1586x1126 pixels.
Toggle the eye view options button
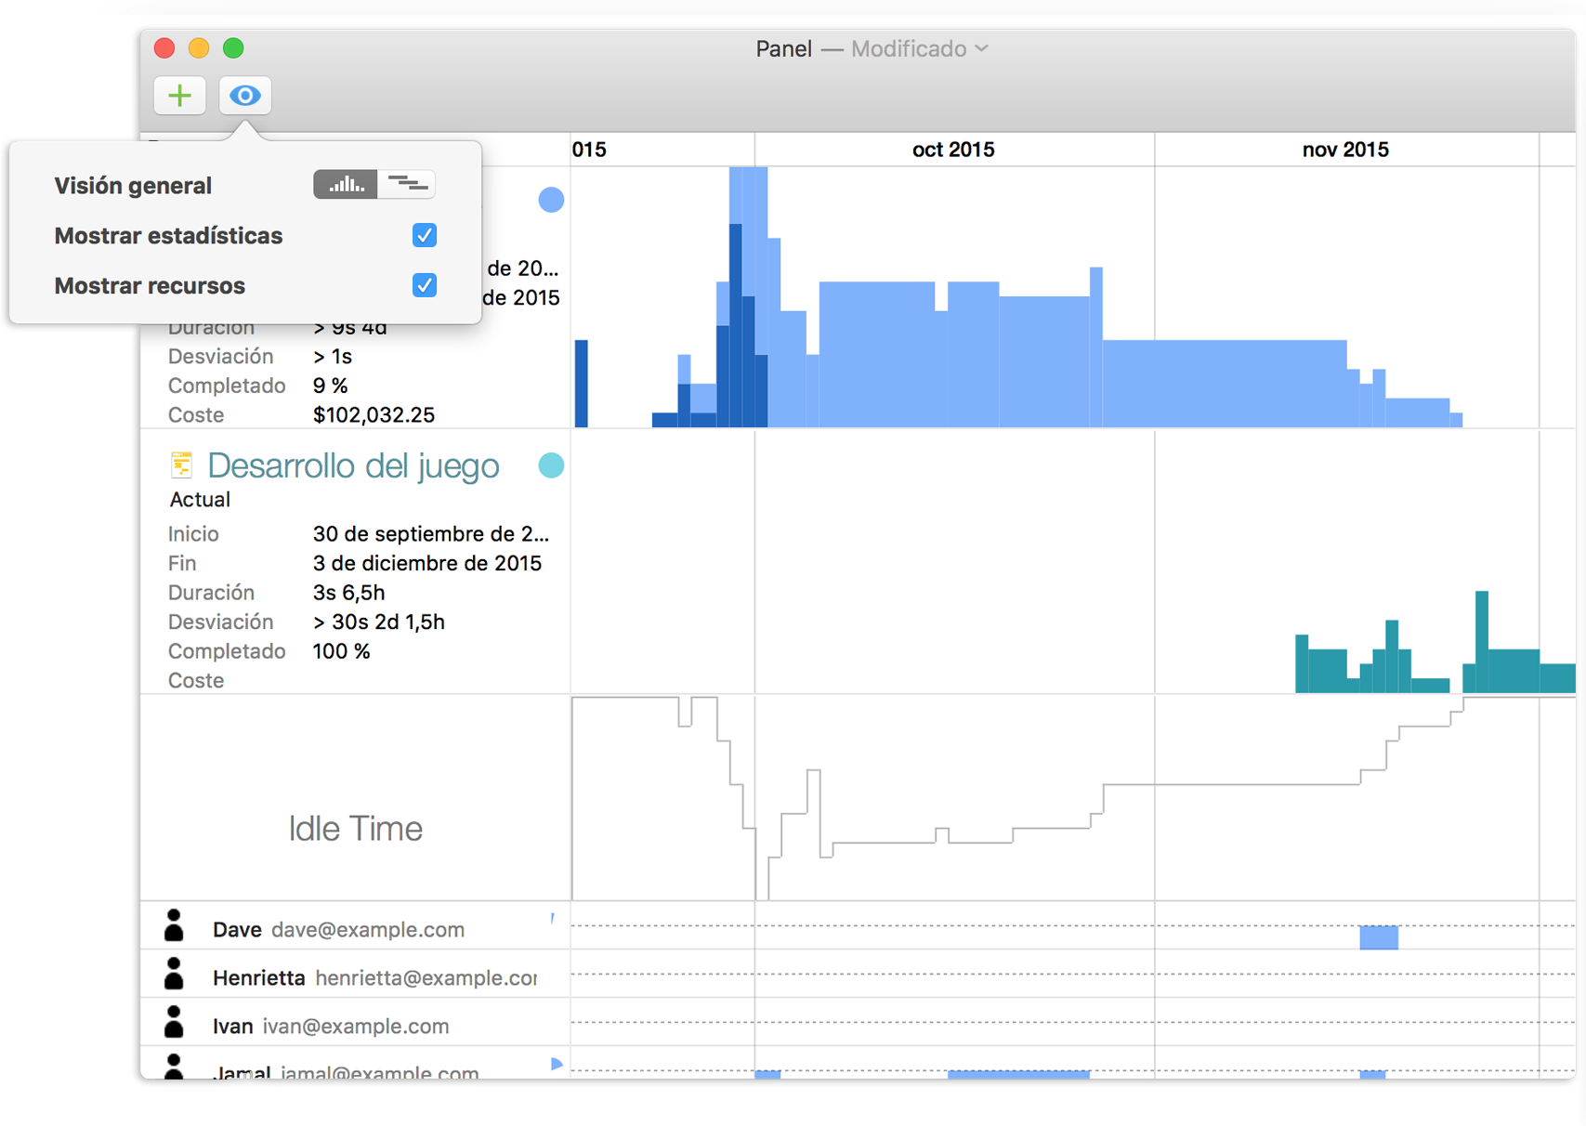click(x=245, y=96)
